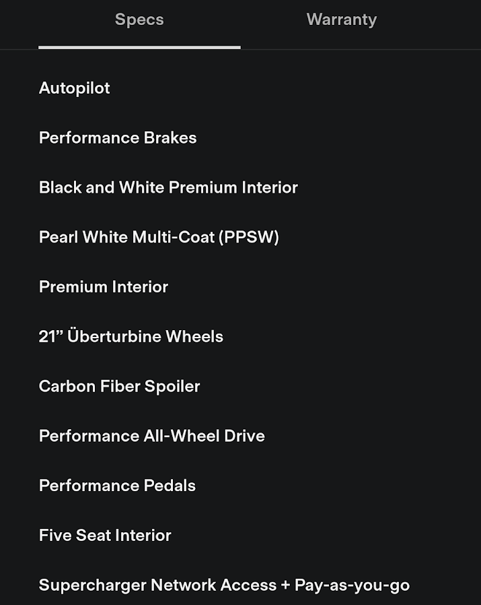The height and width of the screenshot is (605, 481).
Task: Select Performance All-Wheel Drive spec
Action: pyautogui.click(x=152, y=437)
